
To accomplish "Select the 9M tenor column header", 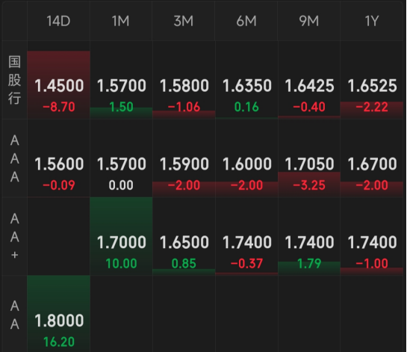I will 309,21.
